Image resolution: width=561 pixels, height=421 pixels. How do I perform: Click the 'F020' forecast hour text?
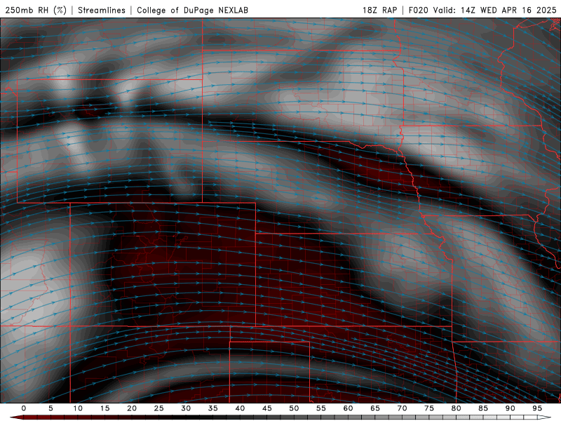click(x=418, y=10)
